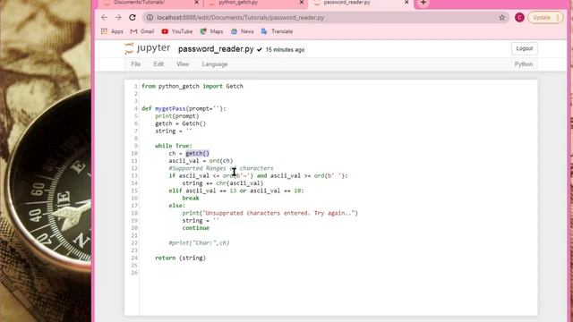Viewport: 573px width, 322px height.
Task: Click 'string += chr(ascii_val)' on line 14
Action: [x=223, y=182]
